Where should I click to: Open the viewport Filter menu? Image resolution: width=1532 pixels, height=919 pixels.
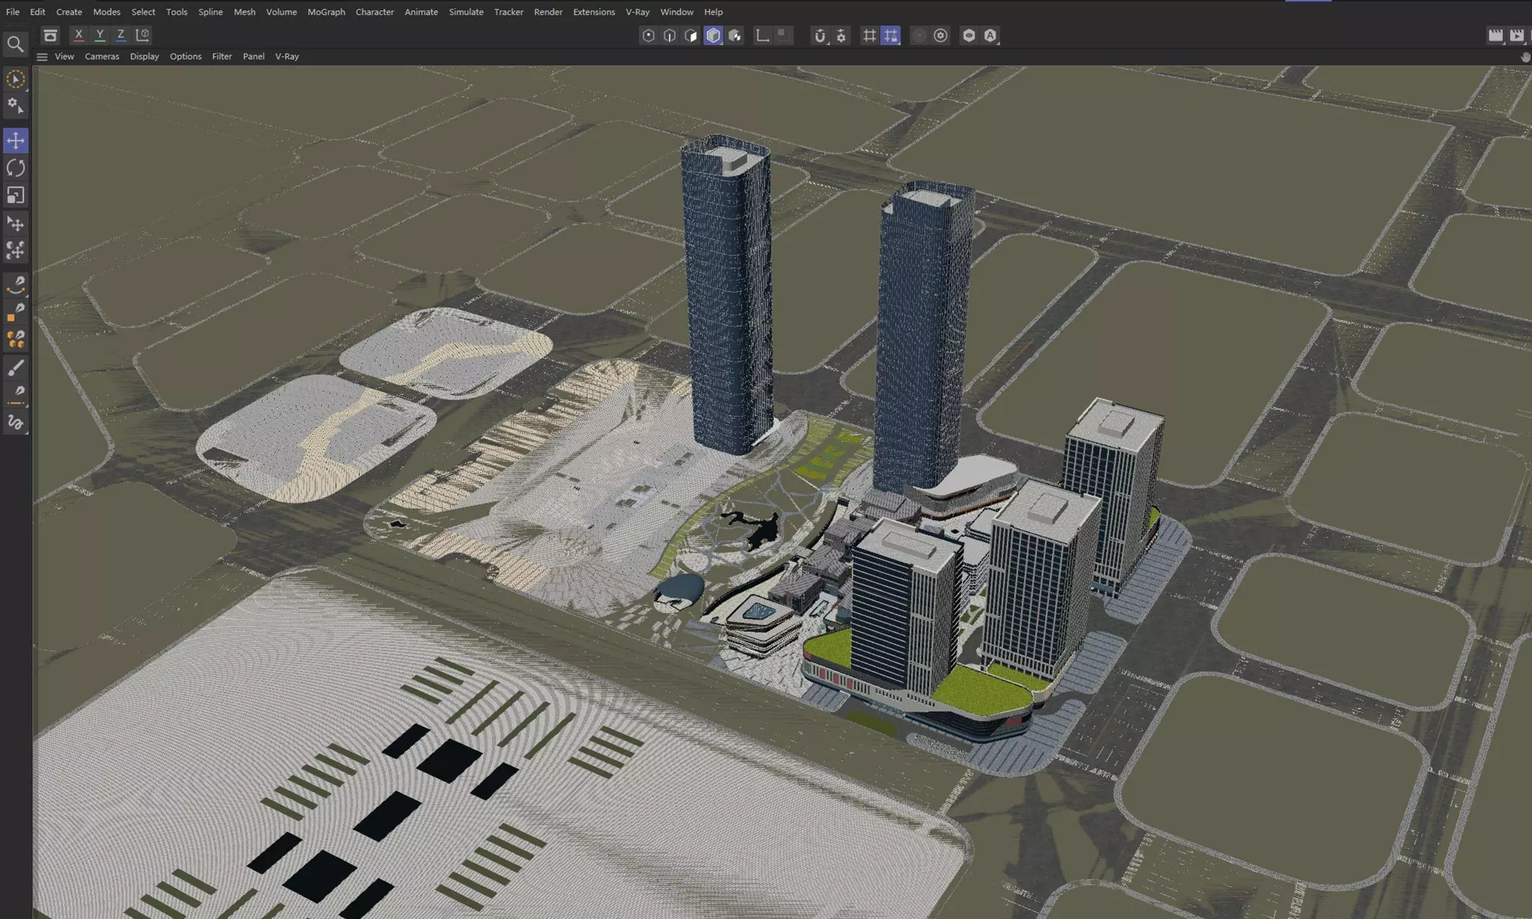pos(222,56)
